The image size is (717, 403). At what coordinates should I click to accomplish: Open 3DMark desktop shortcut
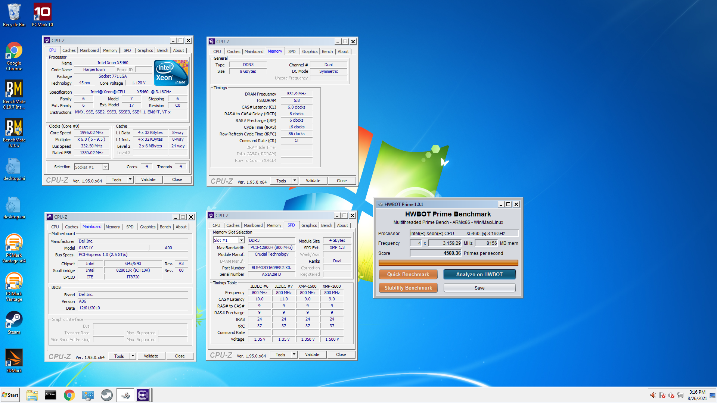pyautogui.click(x=14, y=361)
